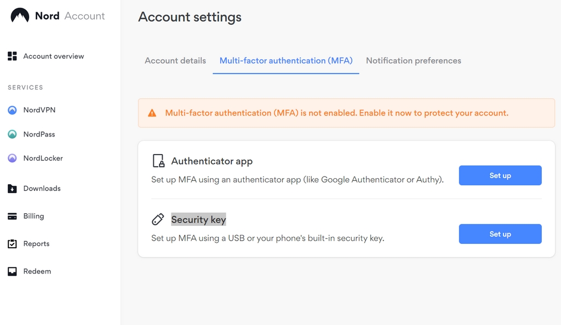Image resolution: width=561 pixels, height=325 pixels.
Task: Click the Account overview grid icon
Action: (x=12, y=56)
